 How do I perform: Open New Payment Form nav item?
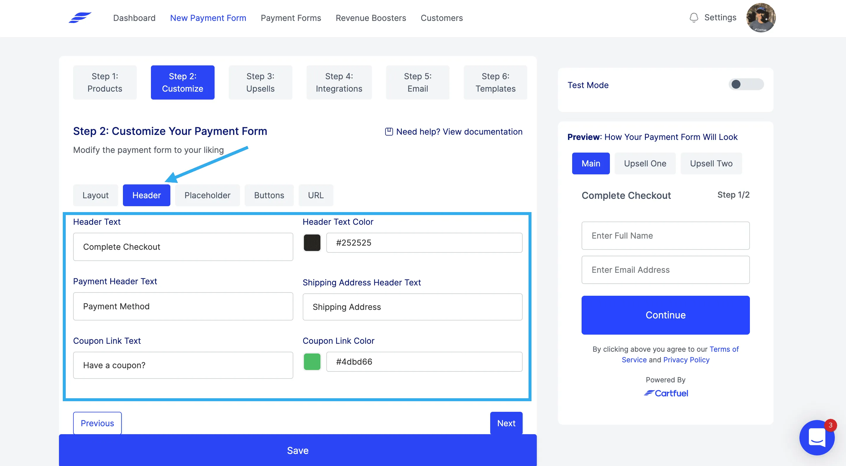[208, 18]
